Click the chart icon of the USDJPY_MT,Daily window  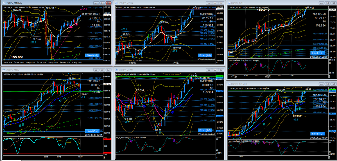coord(4,3)
